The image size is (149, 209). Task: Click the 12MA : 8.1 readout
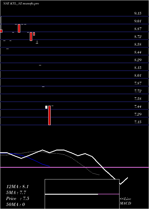pos(17,187)
